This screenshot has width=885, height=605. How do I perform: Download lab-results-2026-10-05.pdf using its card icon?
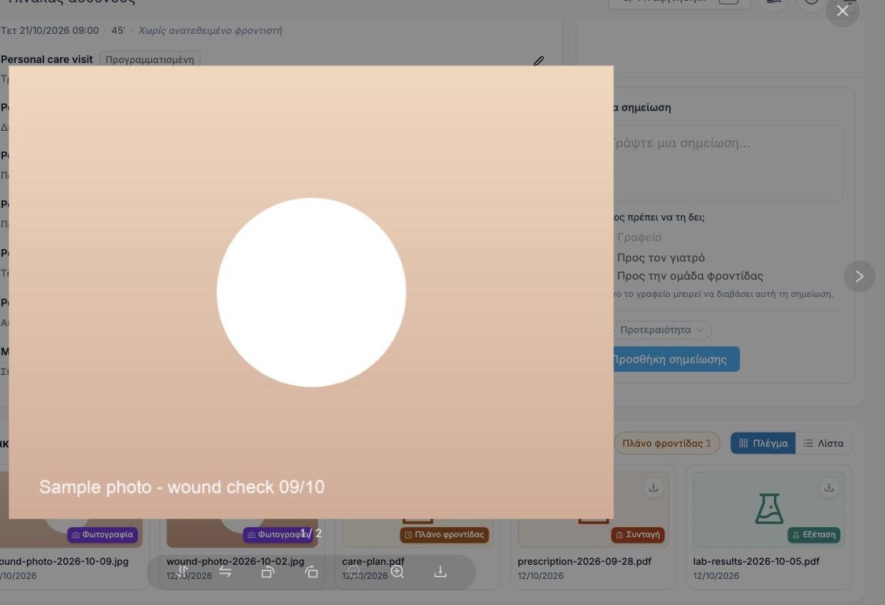click(x=828, y=487)
